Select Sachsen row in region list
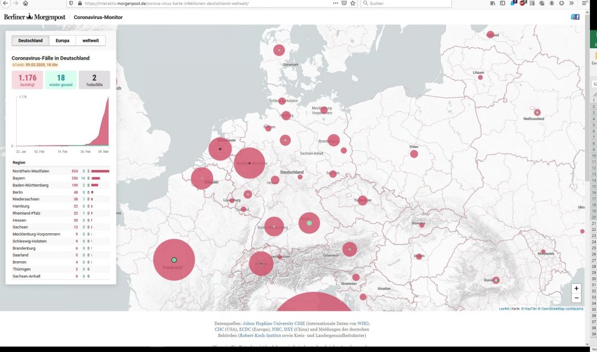 (x=61, y=227)
